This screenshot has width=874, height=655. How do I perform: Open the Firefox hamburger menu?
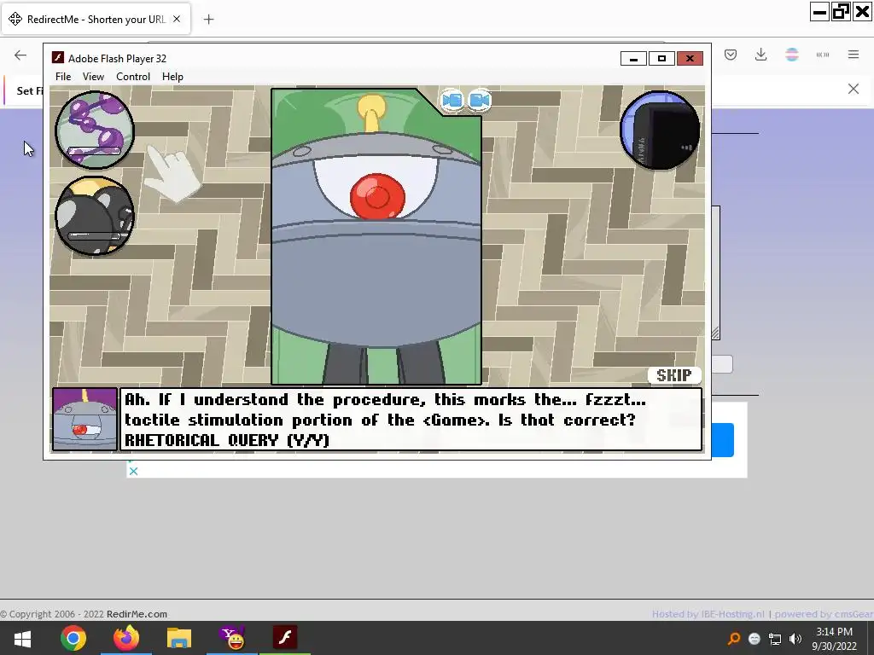pyautogui.click(x=854, y=55)
